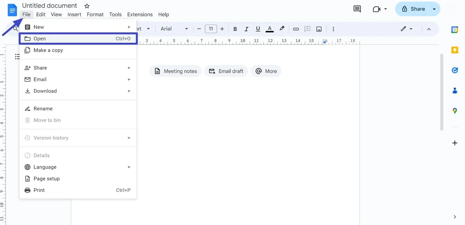Open the Share button dropdown arrow
The width and height of the screenshot is (465, 225).
pyautogui.click(x=434, y=9)
